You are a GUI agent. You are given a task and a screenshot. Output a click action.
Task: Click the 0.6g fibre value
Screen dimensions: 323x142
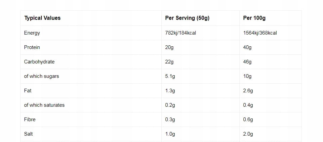[x=248, y=120]
